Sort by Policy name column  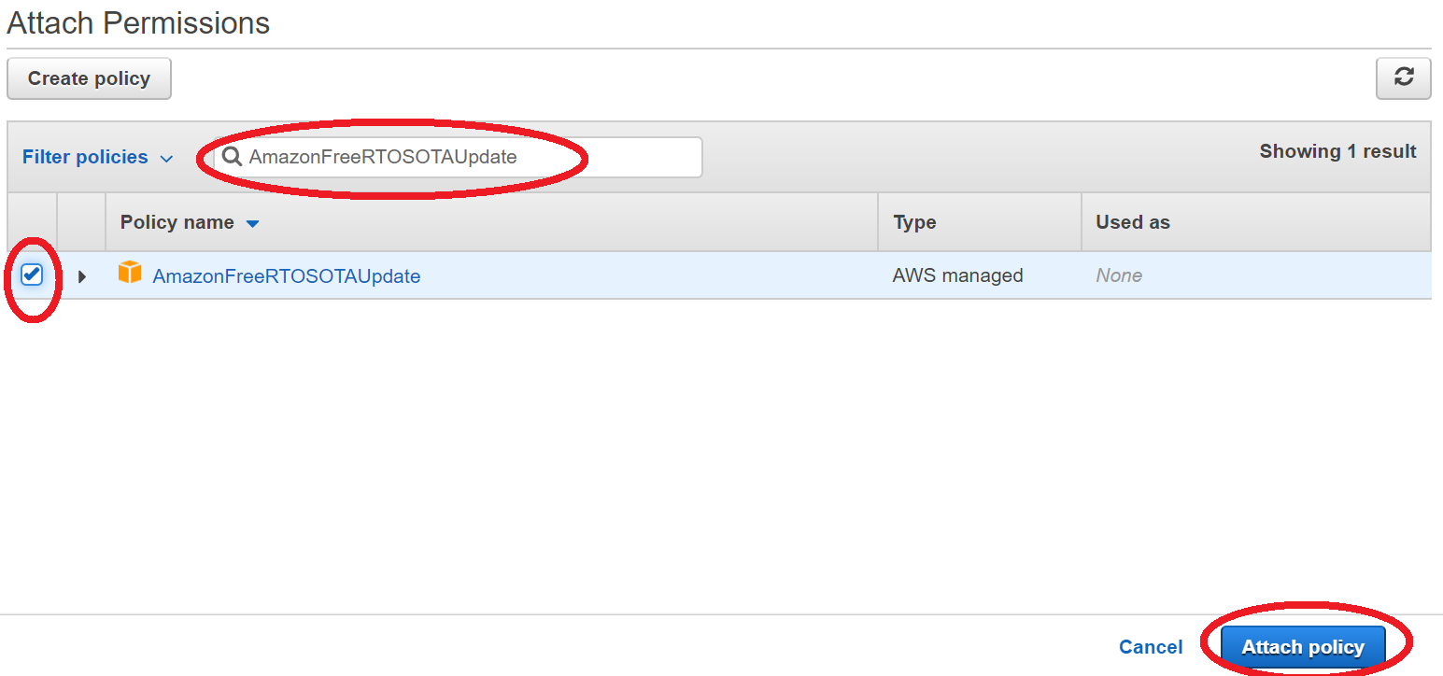pos(190,222)
